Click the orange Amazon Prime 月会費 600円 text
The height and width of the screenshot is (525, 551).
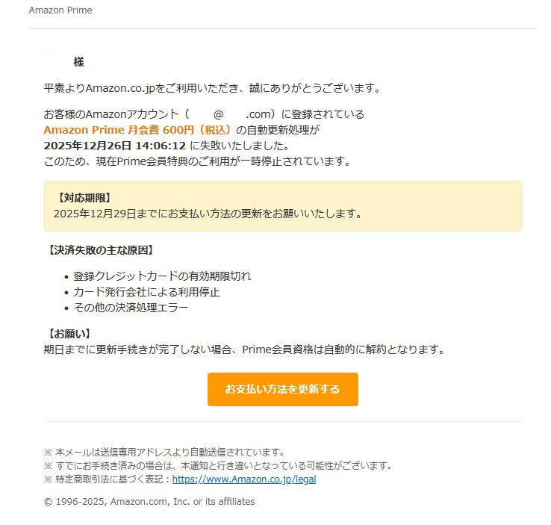point(137,130)
